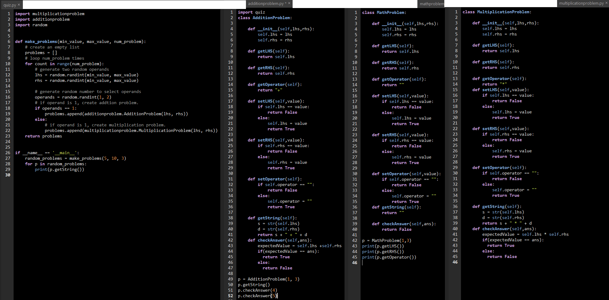Image resolution: width=609 pixels, height=300 pixels.
Task: Click the 'print(p.getString())' line in quiz.py
Action: pyautogui.click(x=60, y=169)
